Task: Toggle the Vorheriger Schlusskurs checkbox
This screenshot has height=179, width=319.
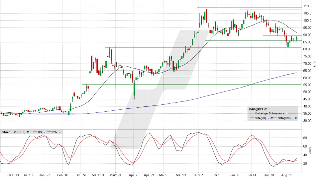Action: point(287,113)
